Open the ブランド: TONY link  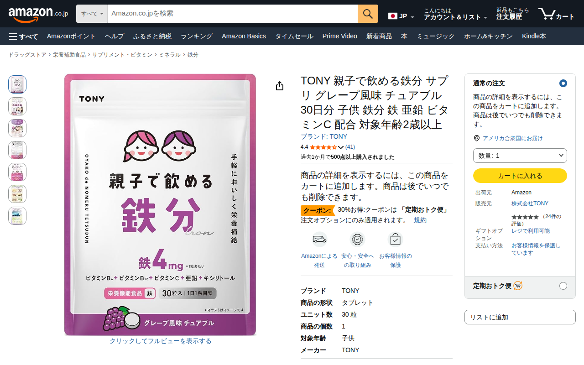pos(324,136)
